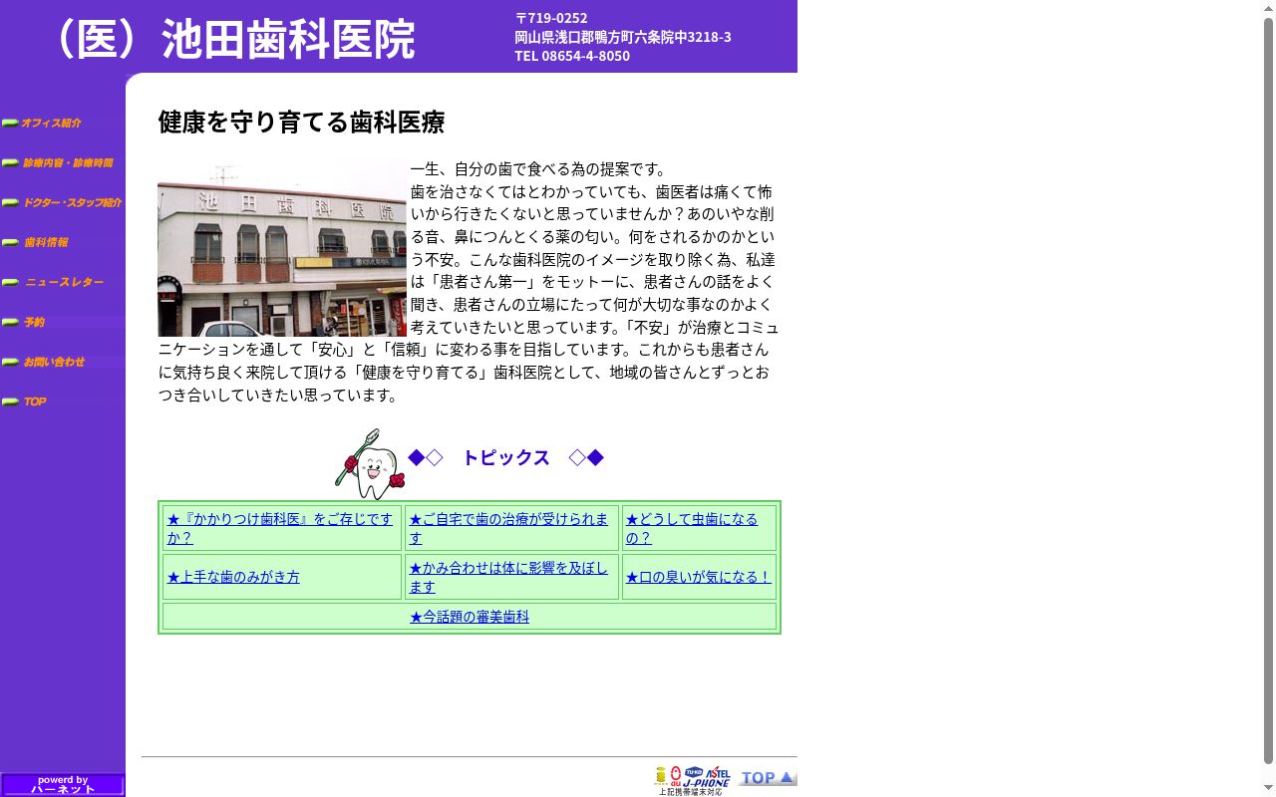Click the mobile carrier logos in the footer

pyautogui.click(x=693, y=780)
